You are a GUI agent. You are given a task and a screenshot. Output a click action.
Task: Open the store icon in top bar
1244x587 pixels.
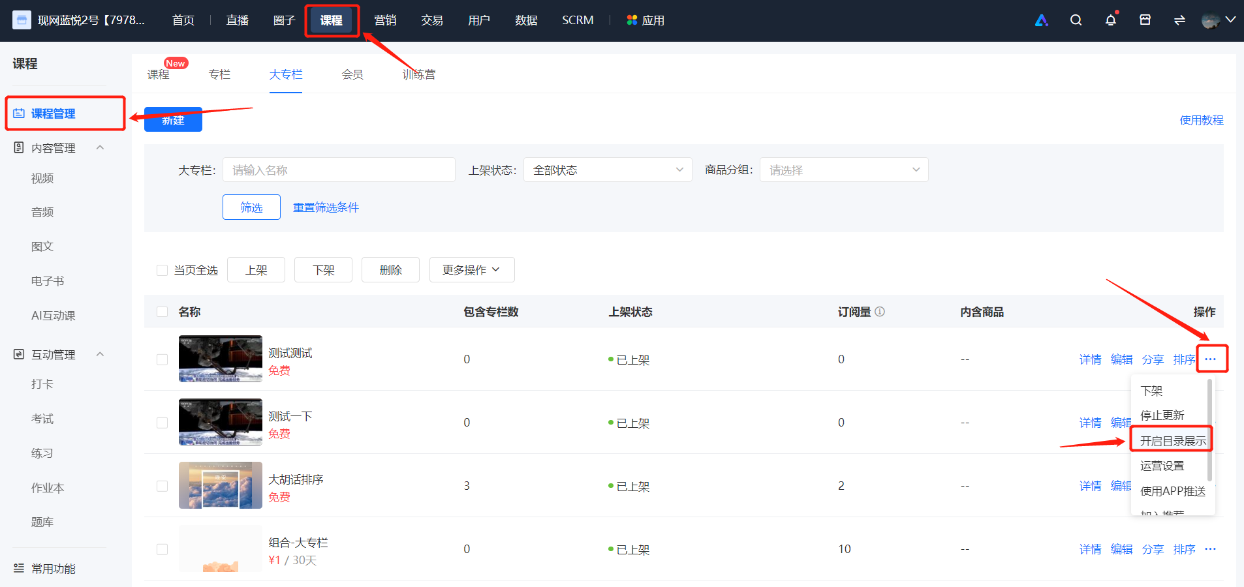1145,20
